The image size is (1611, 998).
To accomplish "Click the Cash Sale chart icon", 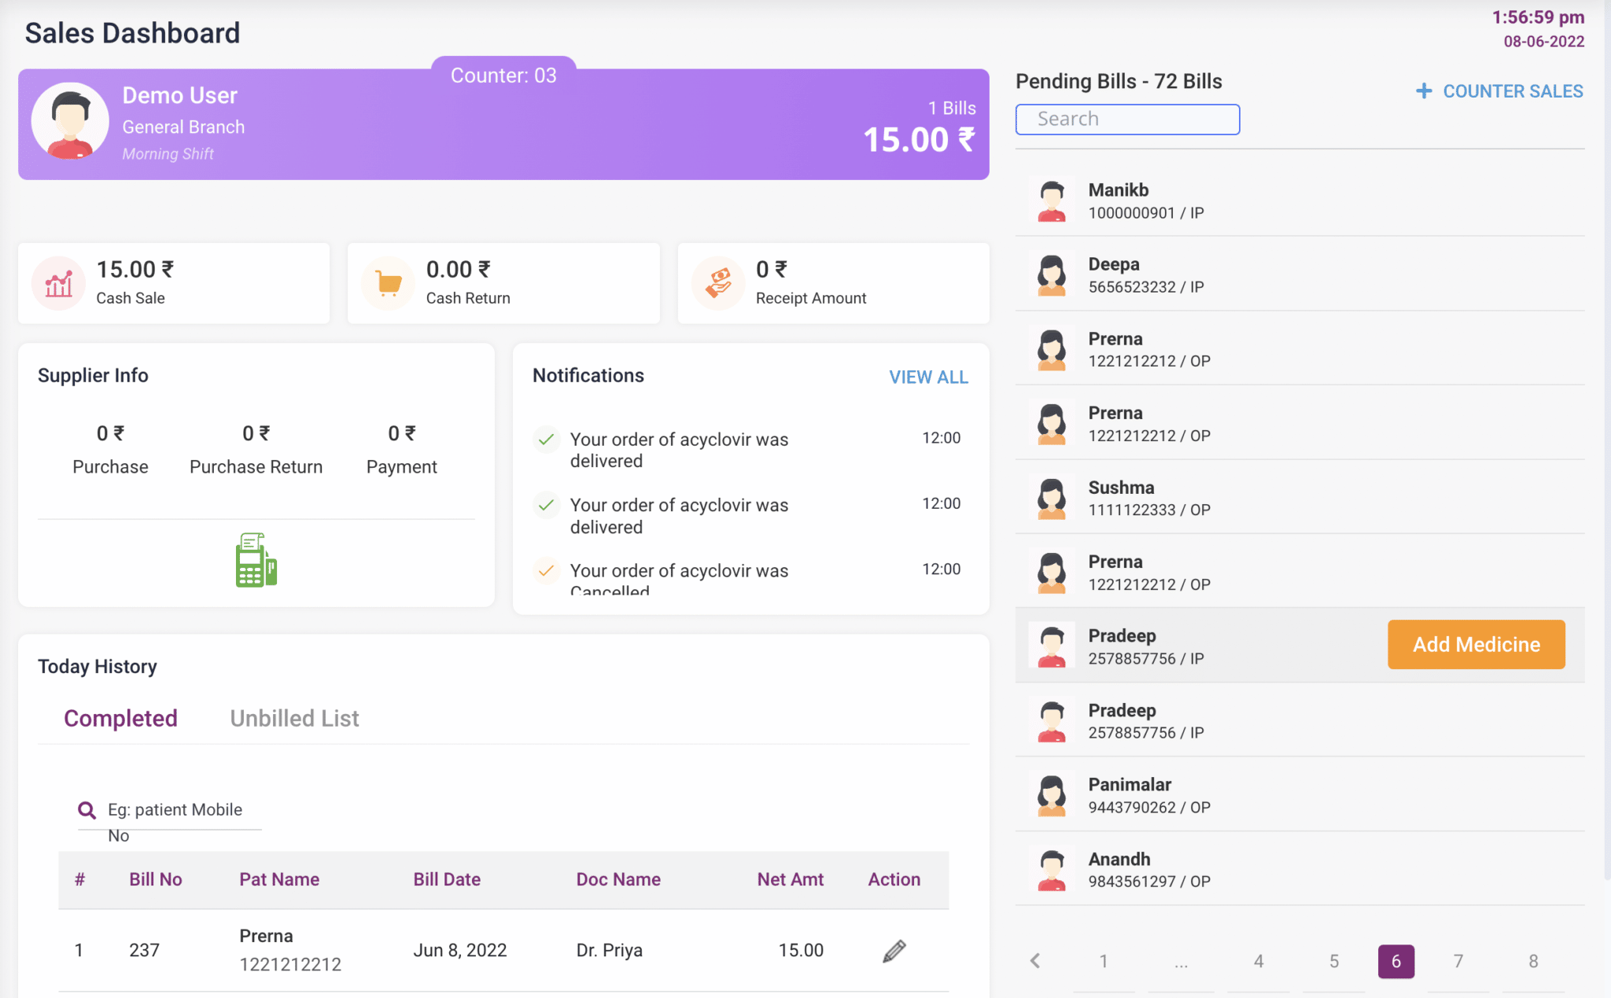I will (59, 283).
